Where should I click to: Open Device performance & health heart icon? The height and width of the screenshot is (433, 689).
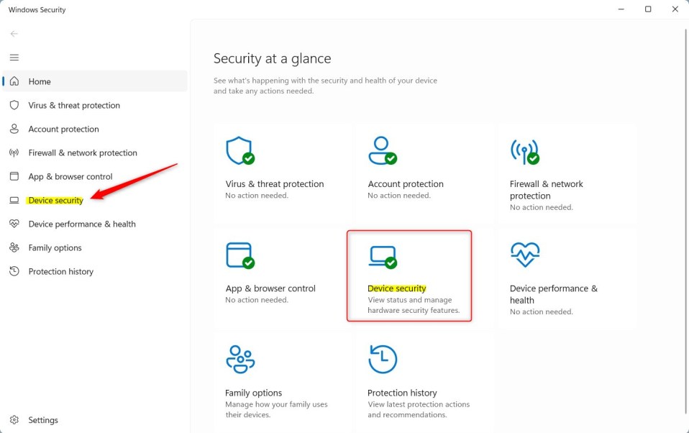[525, 255]
